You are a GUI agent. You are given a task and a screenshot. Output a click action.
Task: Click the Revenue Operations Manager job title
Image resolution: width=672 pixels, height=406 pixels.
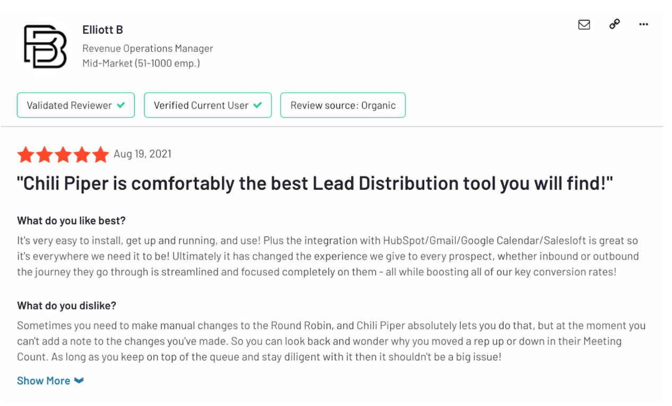pos(148,48)
